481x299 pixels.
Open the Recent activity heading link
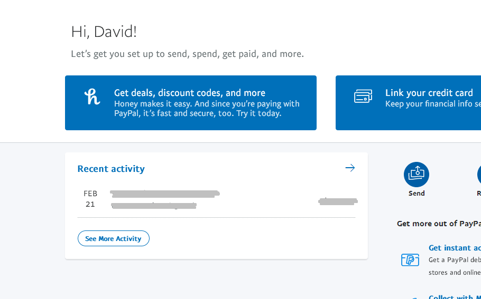coord(111,169)
